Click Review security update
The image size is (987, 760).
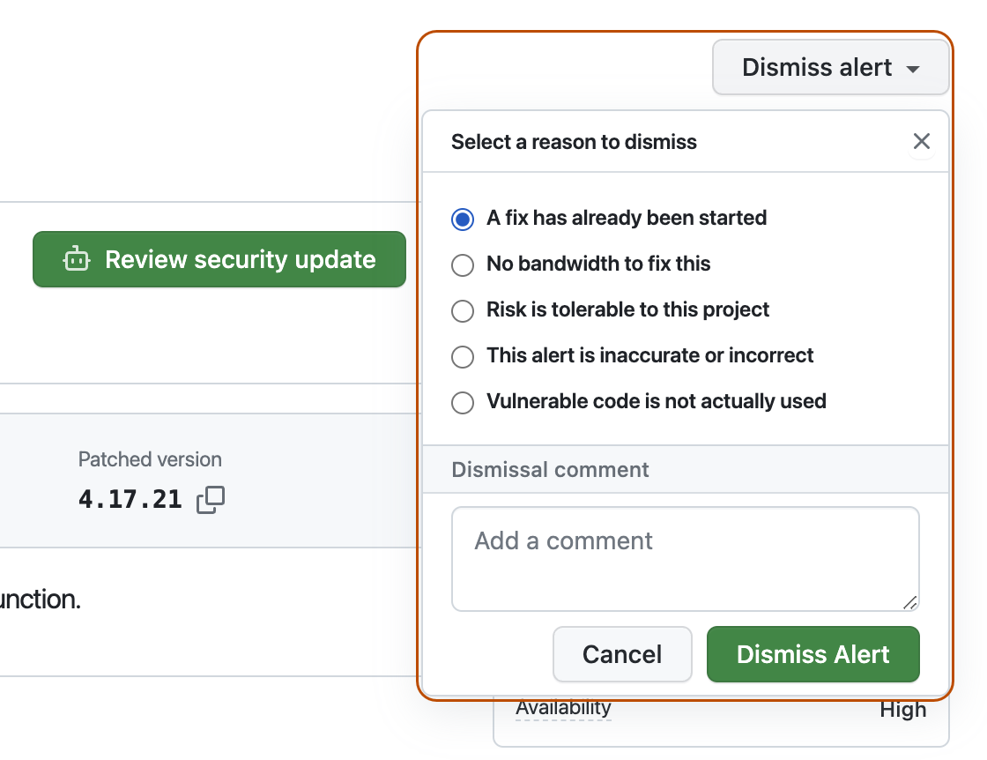(x=219, y=259)
